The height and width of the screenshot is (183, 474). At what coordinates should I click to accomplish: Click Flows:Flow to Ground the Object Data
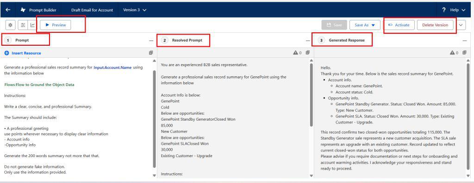[39, 85]
